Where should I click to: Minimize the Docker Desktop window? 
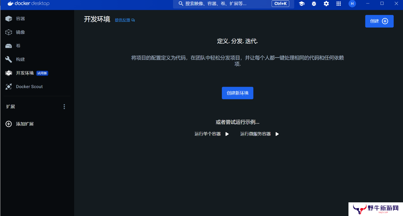tap(367, 4)
